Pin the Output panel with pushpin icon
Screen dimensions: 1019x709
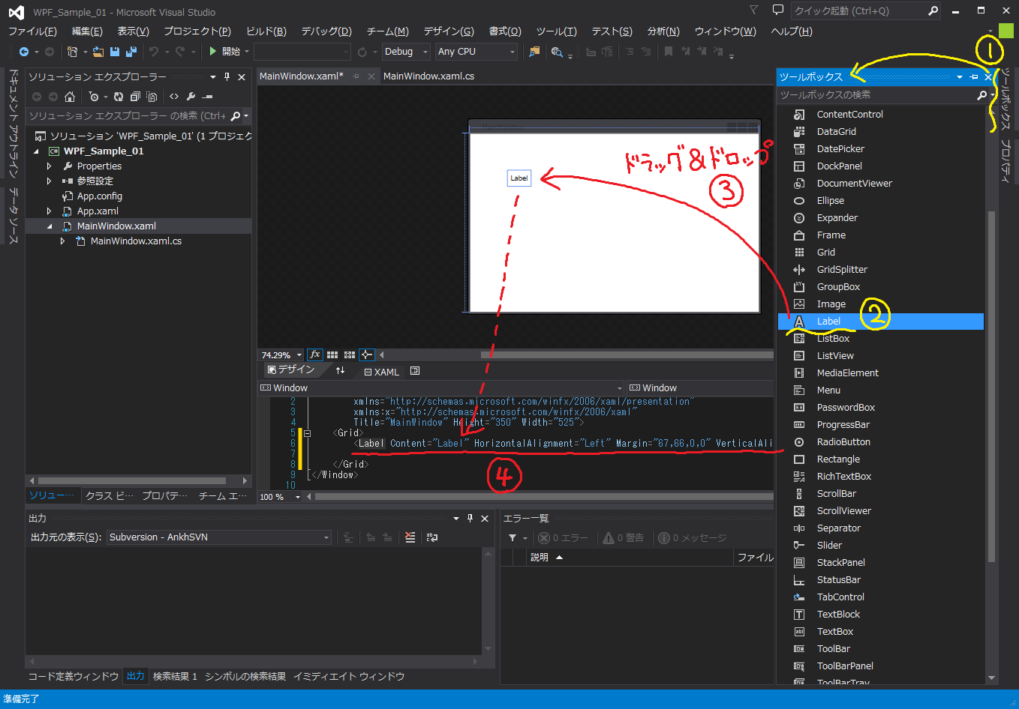[x=470, y=519]
